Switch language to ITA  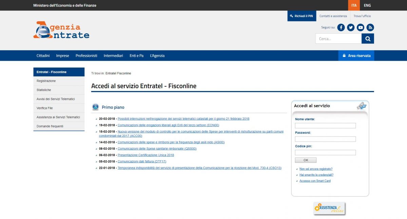click(x=354, y=5)
